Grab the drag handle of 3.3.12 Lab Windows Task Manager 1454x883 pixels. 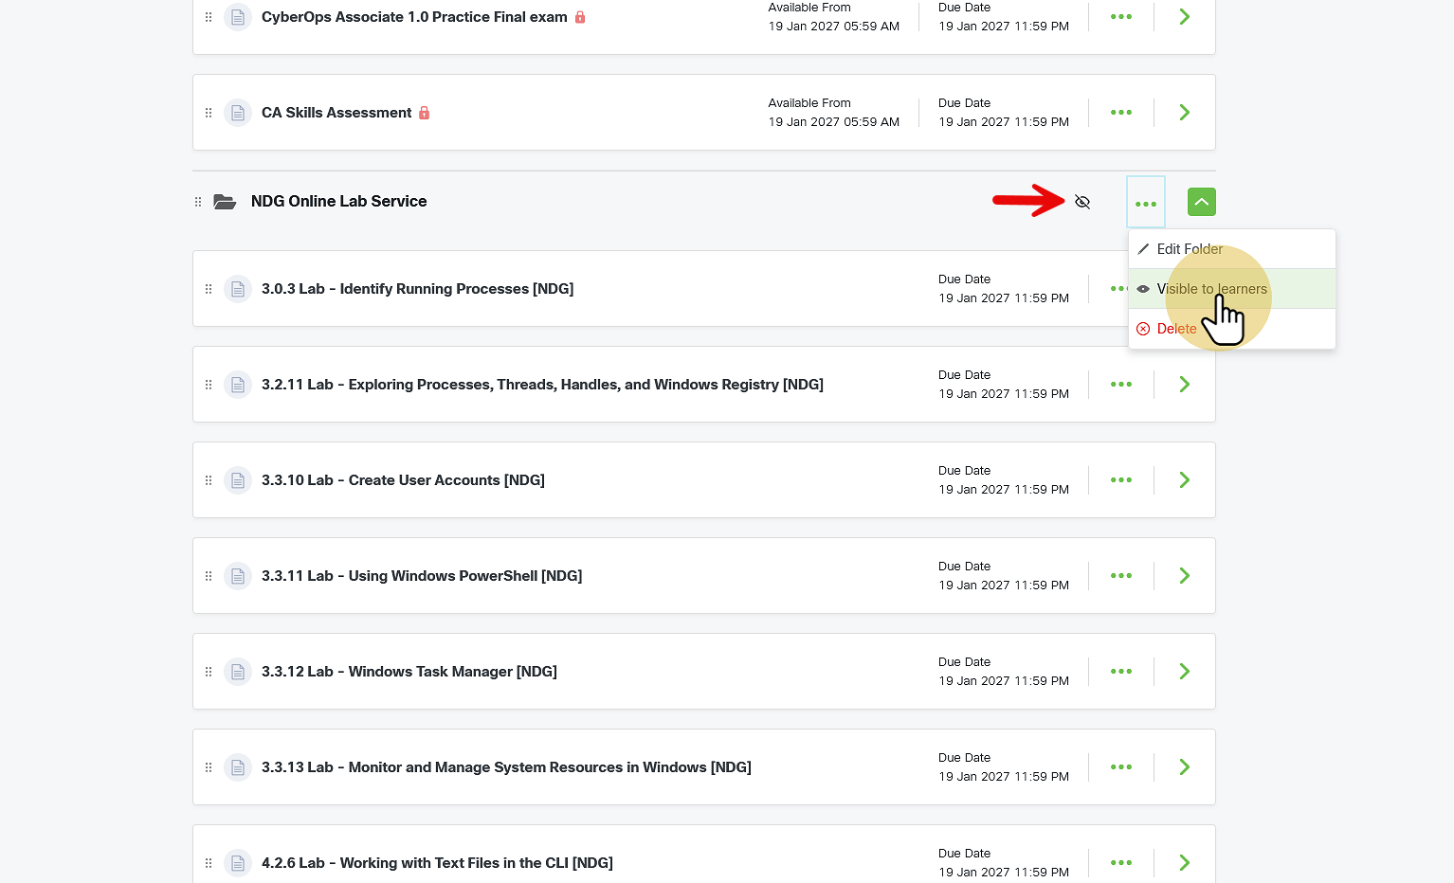[209, 672]
